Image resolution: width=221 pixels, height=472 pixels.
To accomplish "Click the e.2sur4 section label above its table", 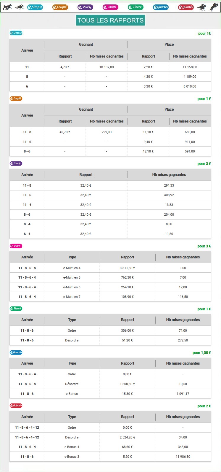I will click(16, 163).
